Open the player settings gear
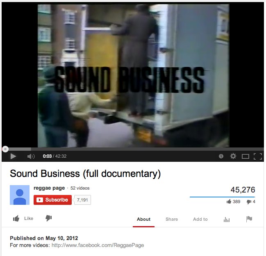Screen dimensions: 266x256 [233, 156]
